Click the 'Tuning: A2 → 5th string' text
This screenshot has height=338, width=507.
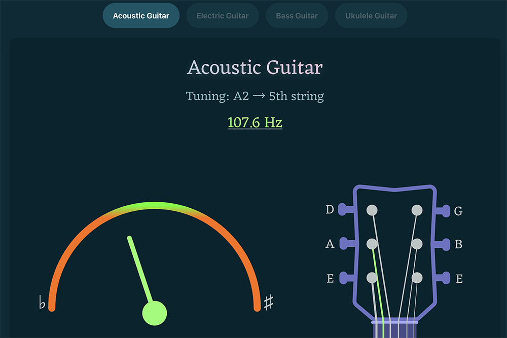point(255,96)
